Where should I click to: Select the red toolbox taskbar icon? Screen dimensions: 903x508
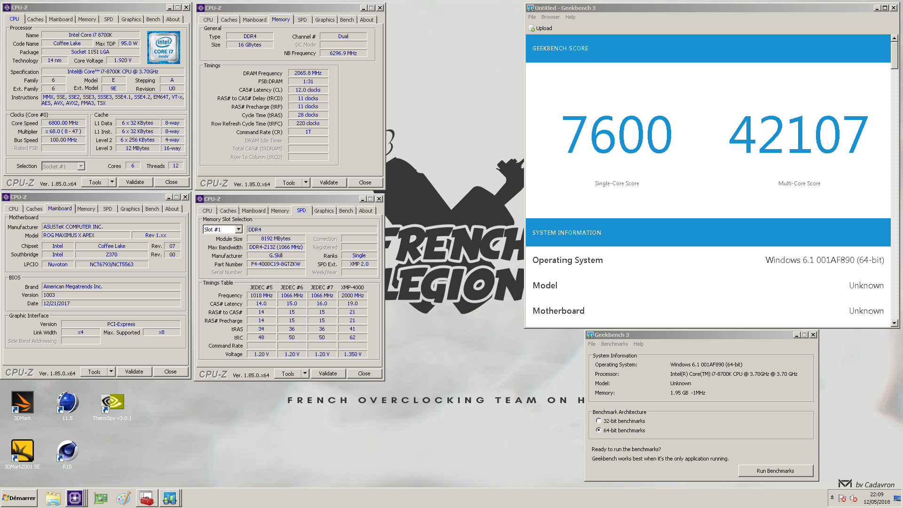click(146, 498)
